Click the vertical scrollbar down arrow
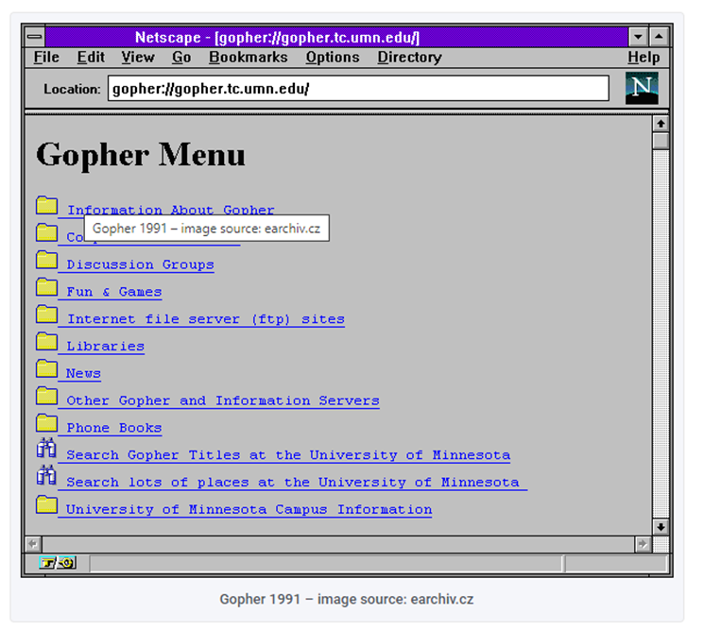This screenshot has height=630, width=704. pyautogui.click(x=661, y=527)
